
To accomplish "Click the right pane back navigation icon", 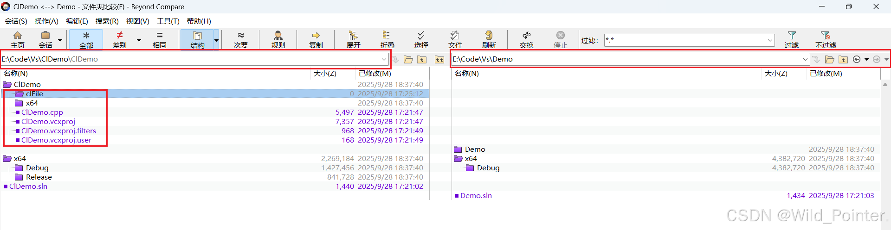I will (857, 59).
